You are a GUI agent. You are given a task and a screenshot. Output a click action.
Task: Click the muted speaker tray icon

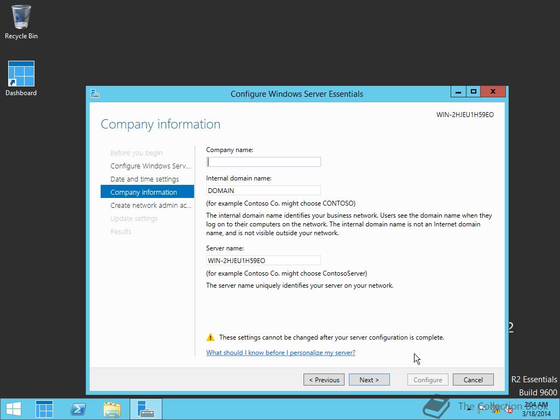[508, 410]
